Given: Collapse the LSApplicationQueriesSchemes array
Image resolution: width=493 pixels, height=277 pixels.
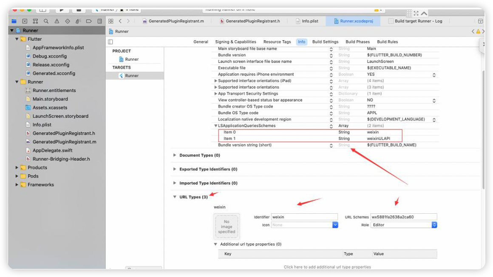Looking at the screenshot, I should coord(216,126).
